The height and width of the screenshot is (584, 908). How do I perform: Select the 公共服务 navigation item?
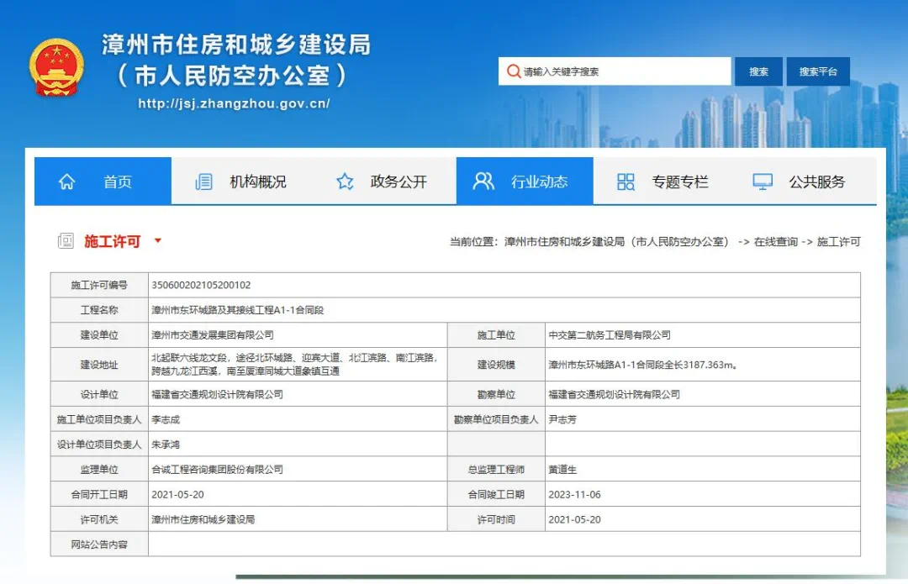pos(816,182)
